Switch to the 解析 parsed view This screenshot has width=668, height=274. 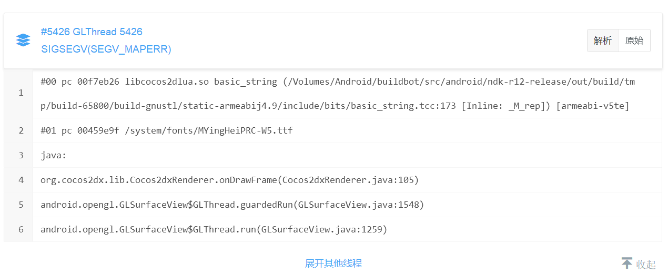click(x=603, y=40)
